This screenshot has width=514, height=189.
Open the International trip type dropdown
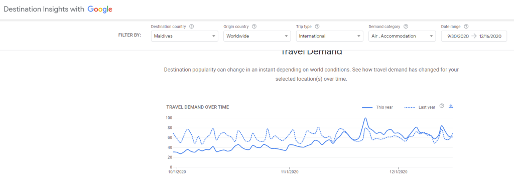click(329, 36)
